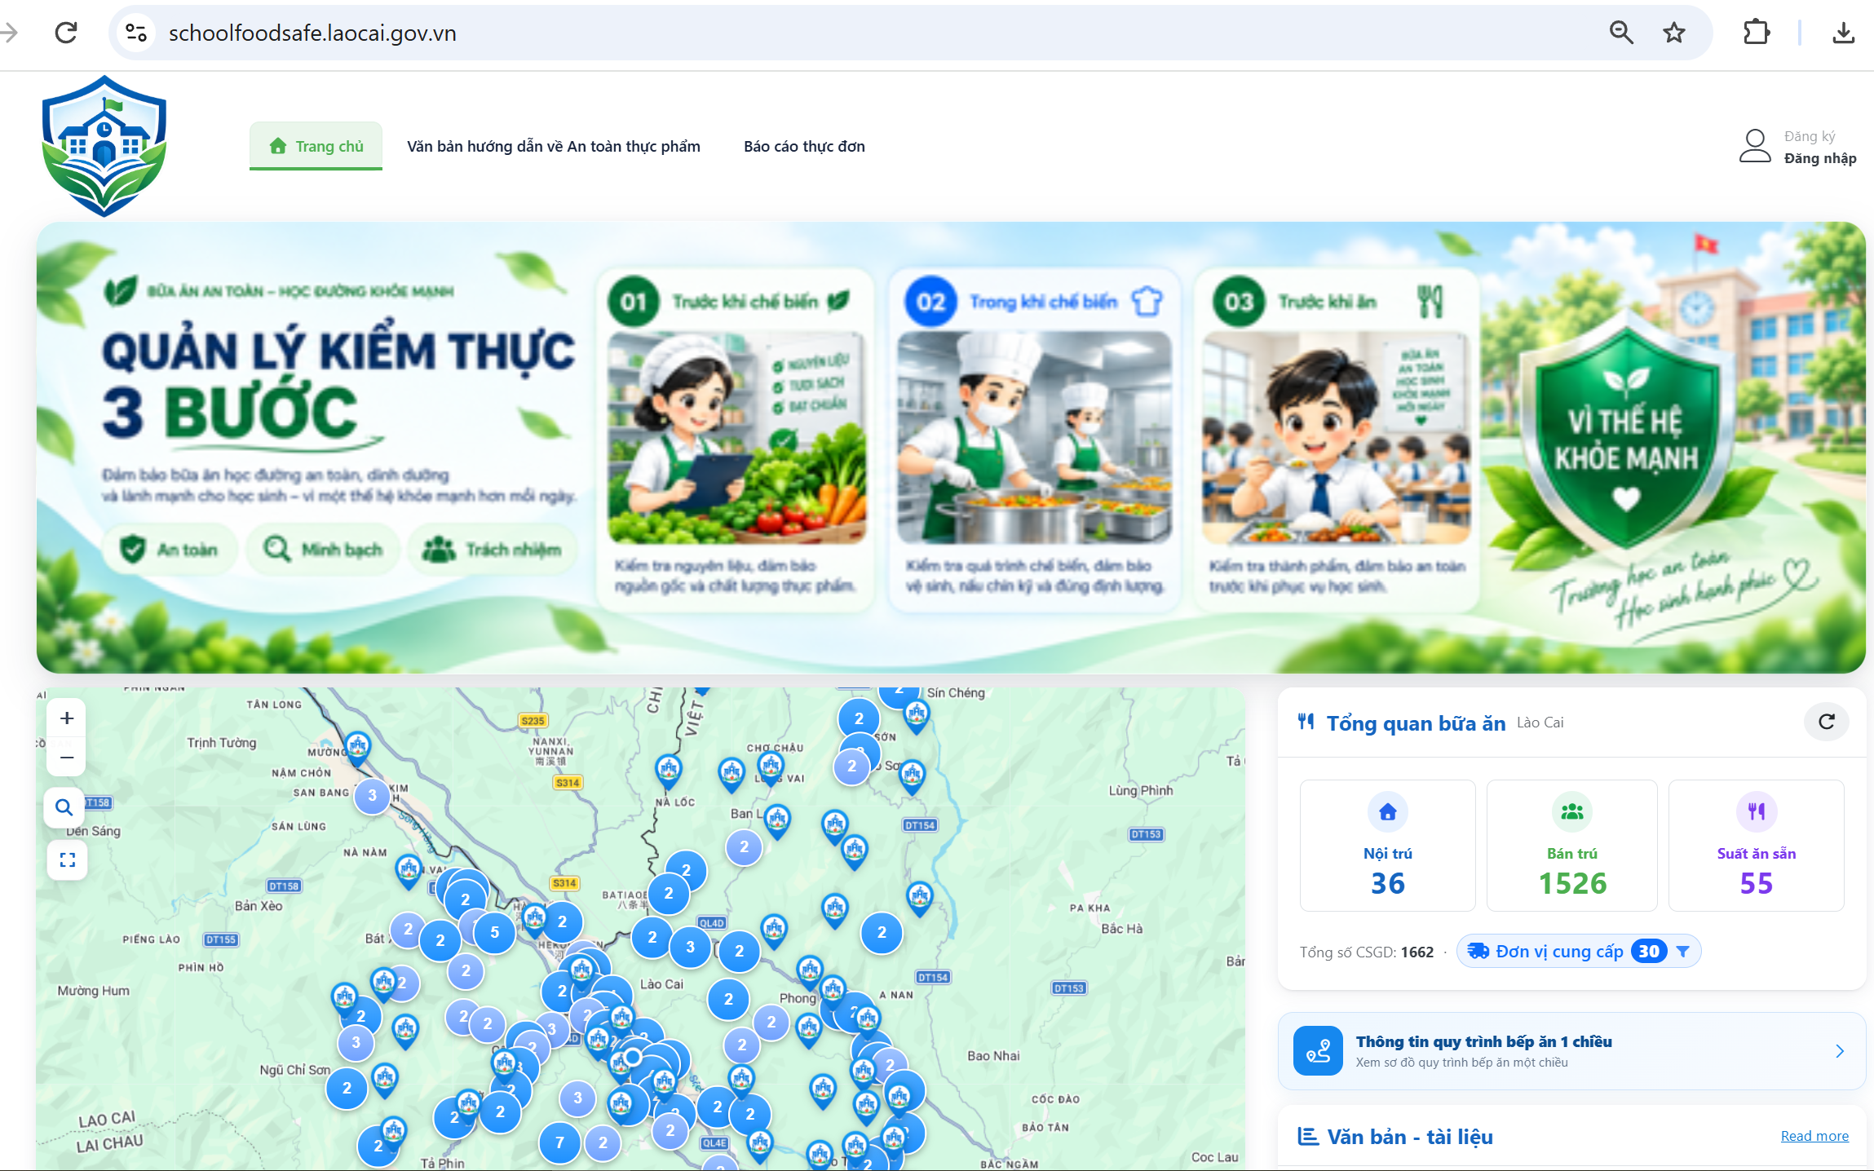Open site information icon in address bar
Image resolution: width=1874 pixels, height=1171 pixels.
tap(136, 33)
